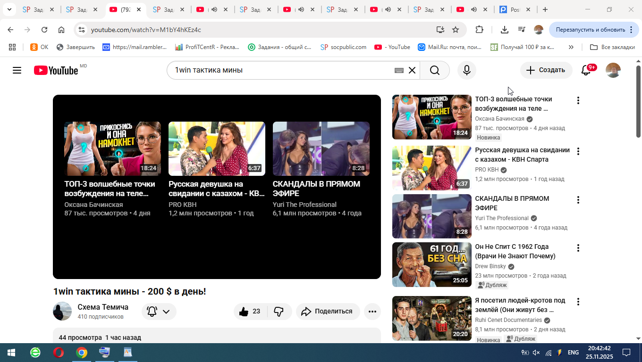This screenshot has height=362, width=642.
Task: Open YouTube account avatar menu
Action: 613,70
